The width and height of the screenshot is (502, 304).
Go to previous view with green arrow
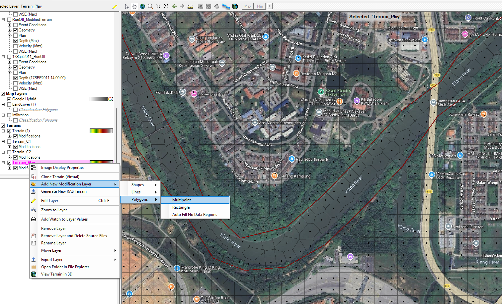click(x=174, y=6)
